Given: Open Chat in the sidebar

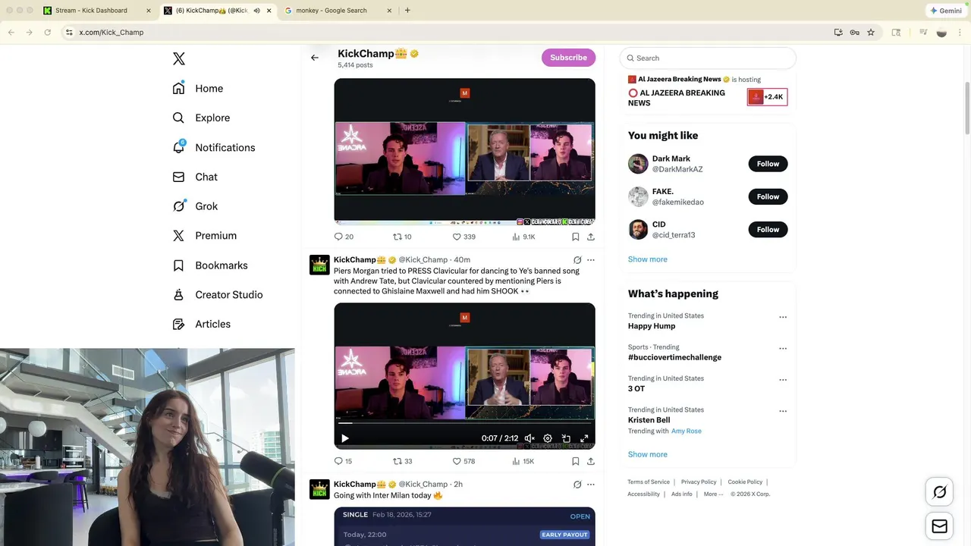Looking at the screenshot, I should tap(195, 177).
